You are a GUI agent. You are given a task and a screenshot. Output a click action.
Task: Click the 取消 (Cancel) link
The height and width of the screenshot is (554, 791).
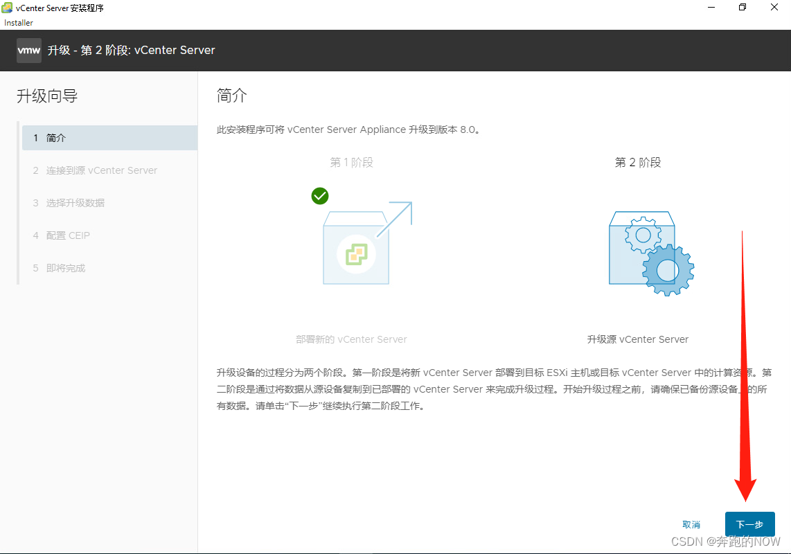pyautogui.click(x=691, y=525)
